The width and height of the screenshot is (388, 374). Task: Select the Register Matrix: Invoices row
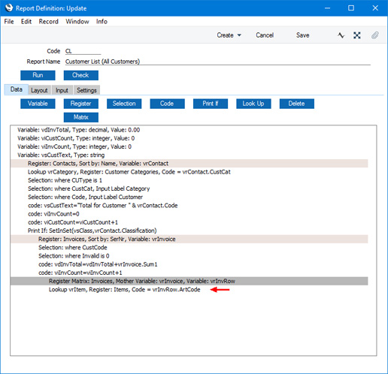coord(189,281)
